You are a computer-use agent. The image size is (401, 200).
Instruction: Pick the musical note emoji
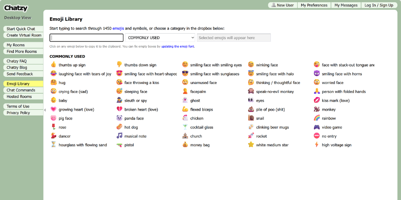pos(119,136)
